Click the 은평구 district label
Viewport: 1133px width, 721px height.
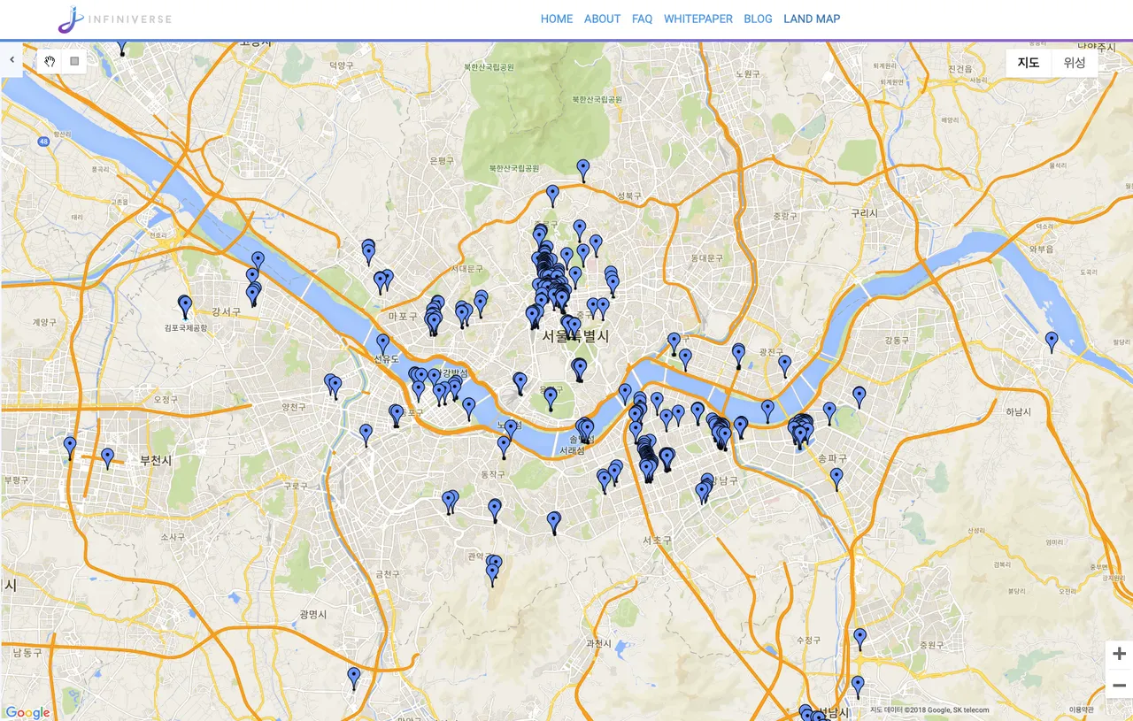tap(441, 161)
